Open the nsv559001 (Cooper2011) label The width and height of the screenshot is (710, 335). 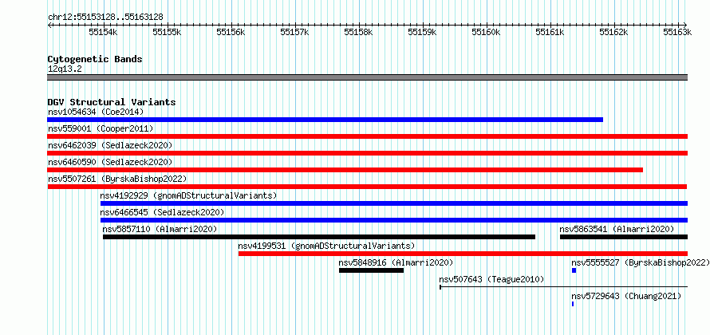pyautogui.click(x=101, y=128)
